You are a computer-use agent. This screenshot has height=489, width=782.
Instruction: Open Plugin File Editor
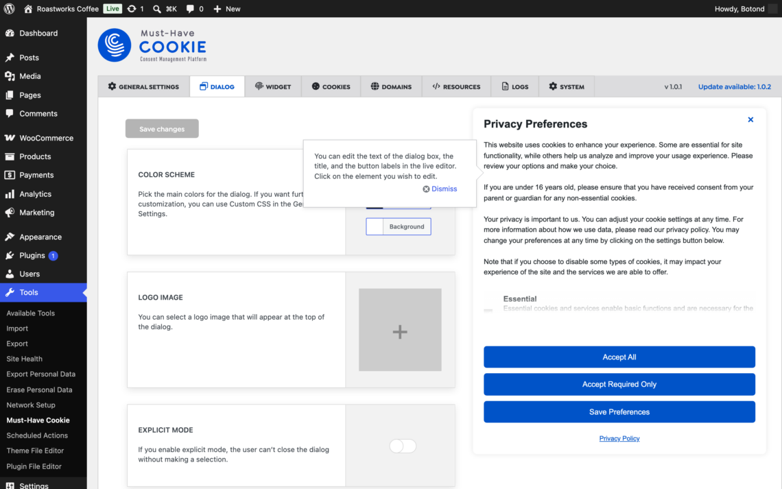pyautogui.click(x=34, y=466)
